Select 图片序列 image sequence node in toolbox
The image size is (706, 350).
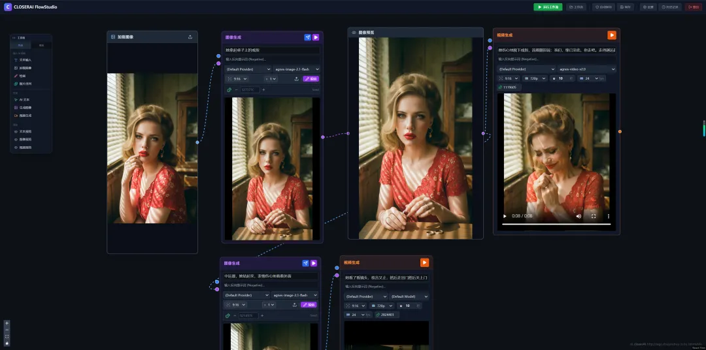[x=31, y=84]
